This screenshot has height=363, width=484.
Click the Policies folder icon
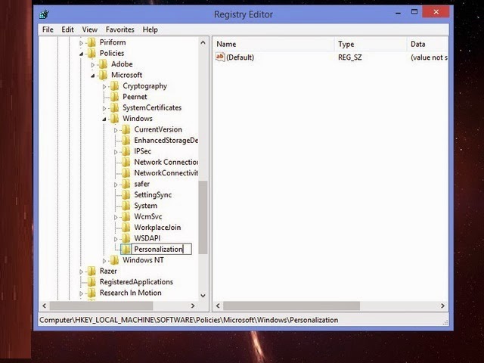tap(92, 53)
